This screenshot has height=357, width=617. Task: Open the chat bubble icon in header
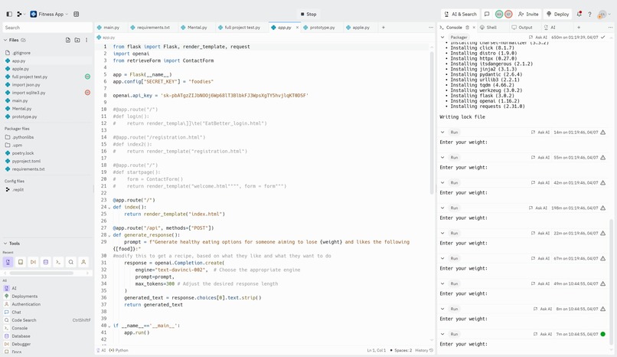point(487,14)
